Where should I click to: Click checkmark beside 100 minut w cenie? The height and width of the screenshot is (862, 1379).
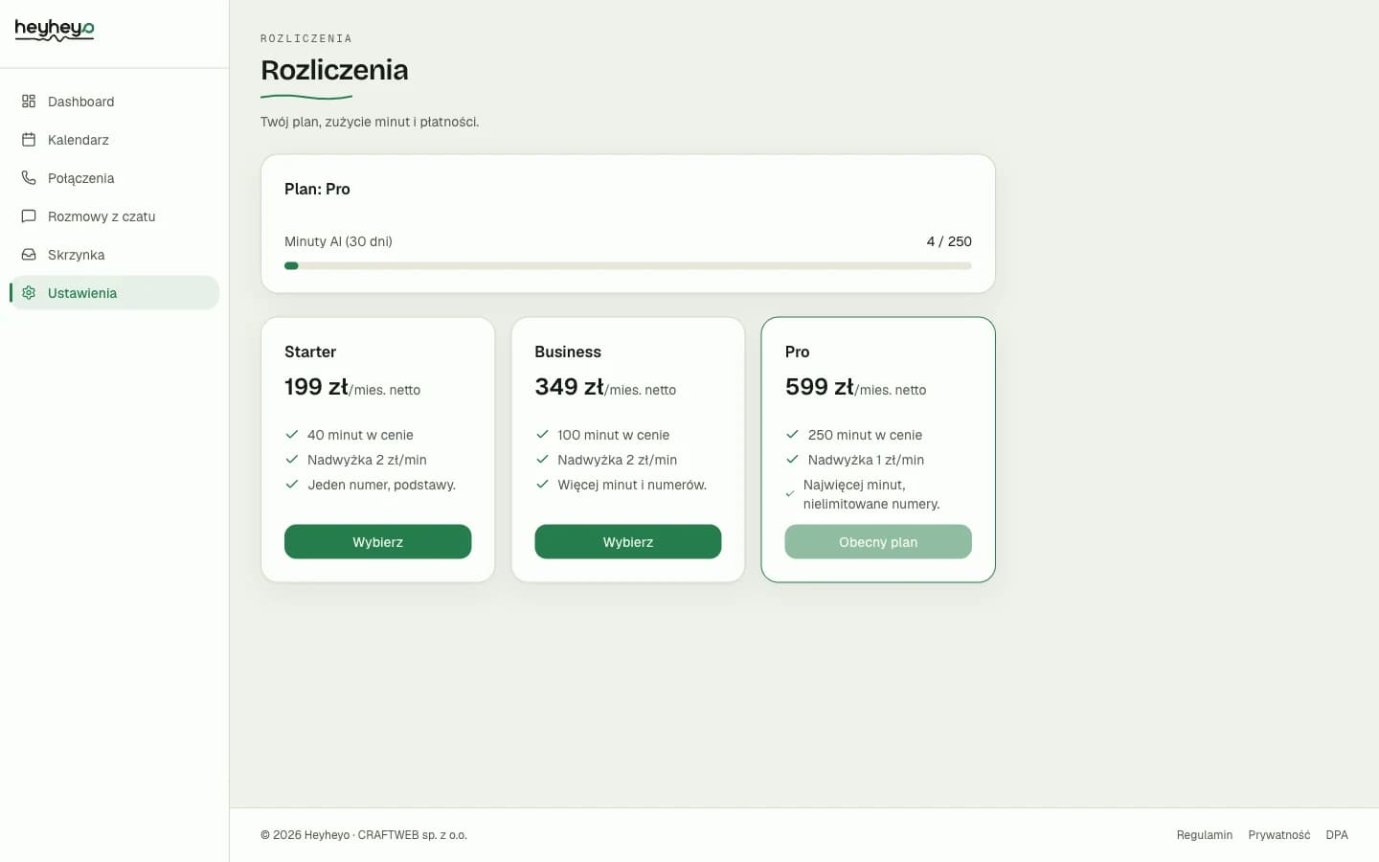542,434
